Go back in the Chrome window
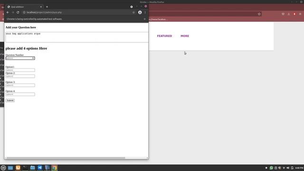Image resolution: width=304 pixels, height=171 pixels. (x=8, y=12)
